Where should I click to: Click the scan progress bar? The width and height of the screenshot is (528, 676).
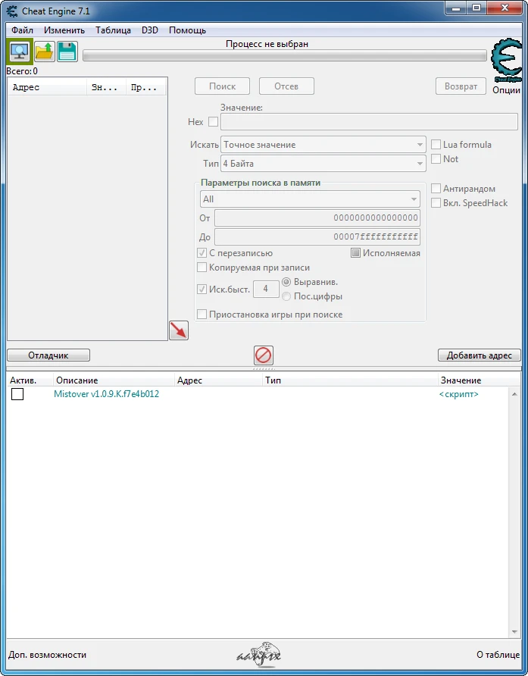coord(285,55)
